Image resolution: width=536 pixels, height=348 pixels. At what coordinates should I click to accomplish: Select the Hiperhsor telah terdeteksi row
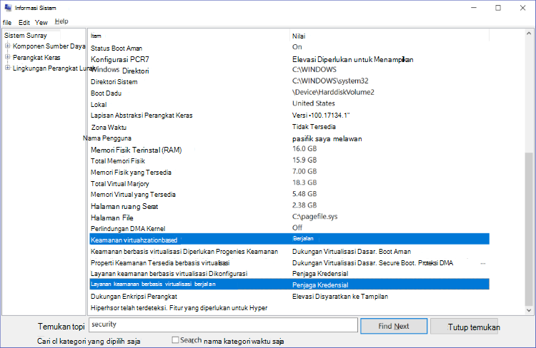point(289,308)
